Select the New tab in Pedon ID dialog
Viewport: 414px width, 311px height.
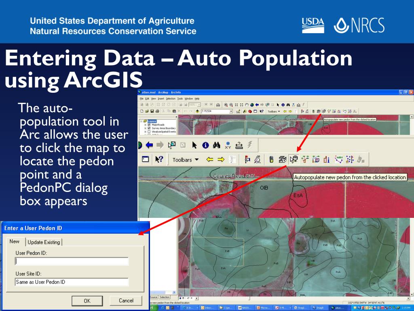click(x=15, y=241)
